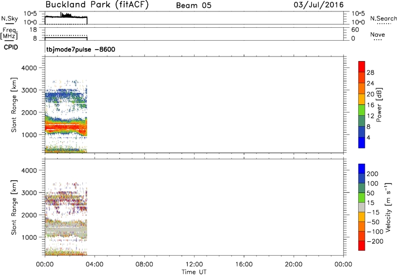
Task: Click the power panel 'Slant Range [km]' label
Action: tap(14, 105)
